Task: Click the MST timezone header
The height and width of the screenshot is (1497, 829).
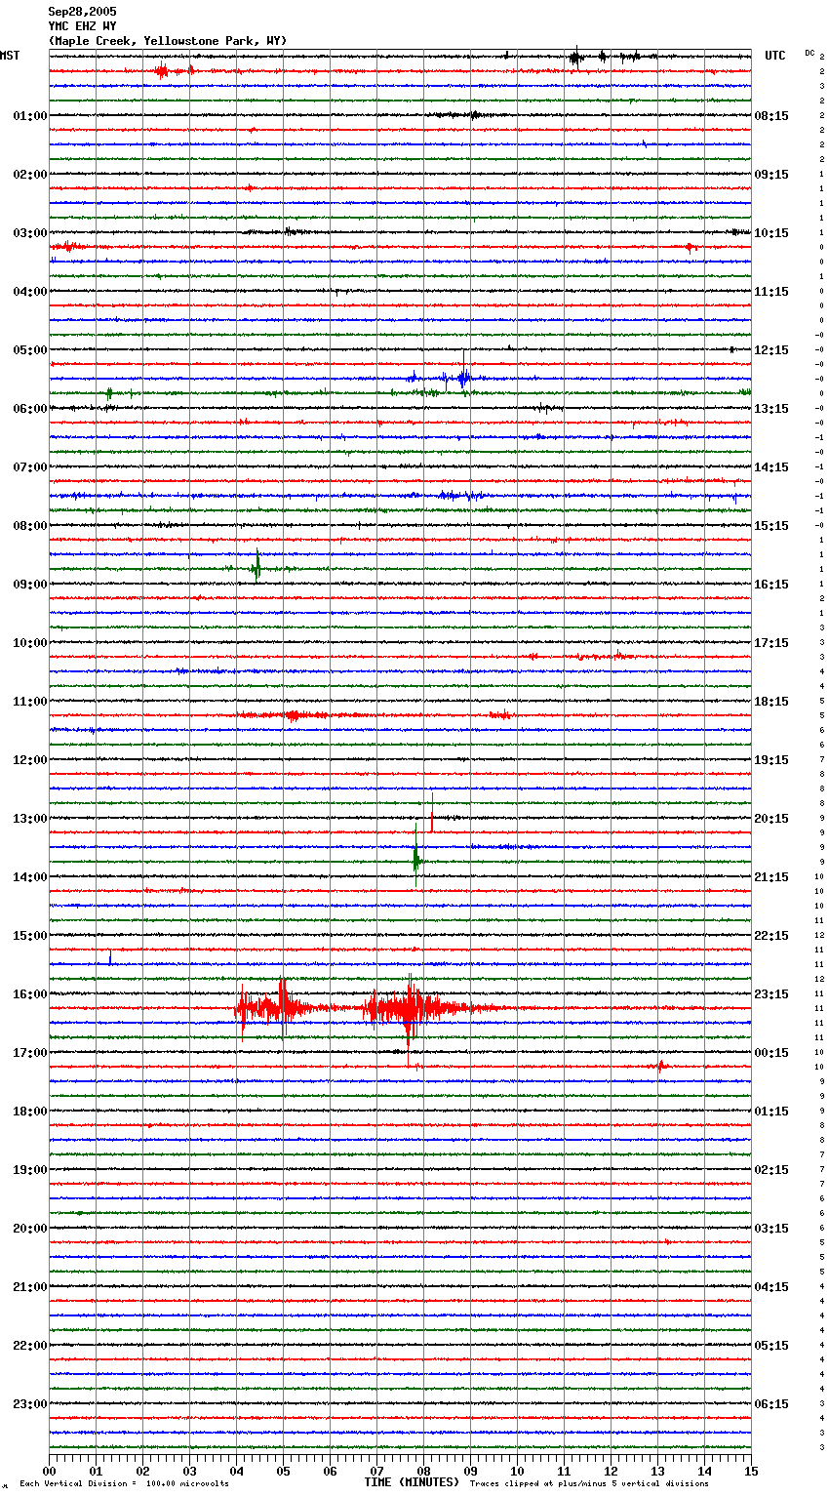Action: (10, 56)
